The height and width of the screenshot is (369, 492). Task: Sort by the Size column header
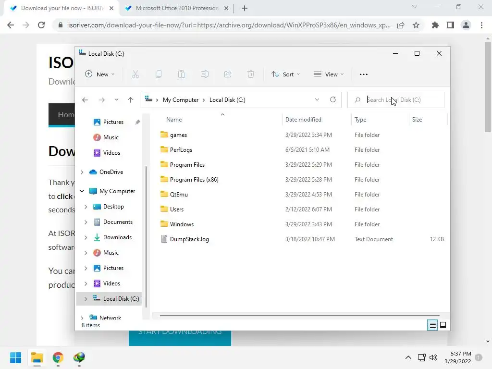click(417, 120)
